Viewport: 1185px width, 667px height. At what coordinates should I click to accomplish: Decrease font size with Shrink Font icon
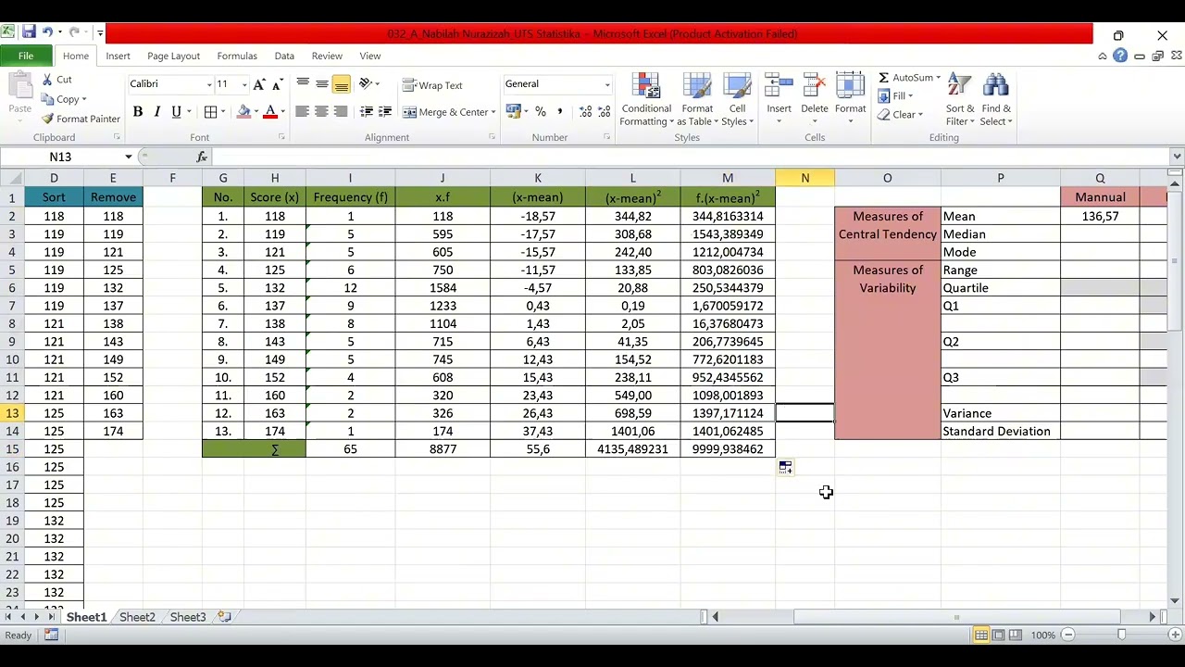[x=277, y=84]
